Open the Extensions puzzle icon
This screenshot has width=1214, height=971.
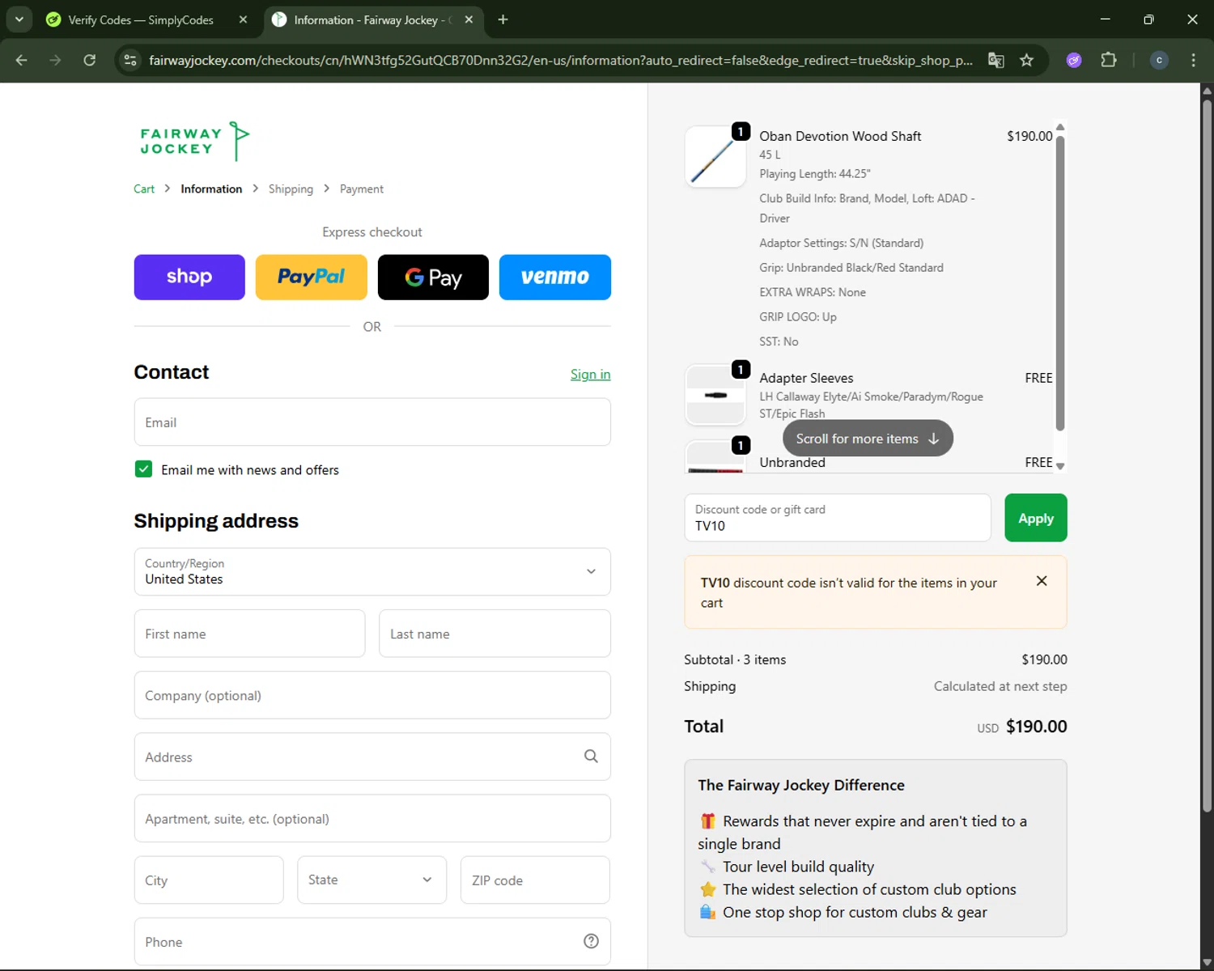tap(1109, 60)
